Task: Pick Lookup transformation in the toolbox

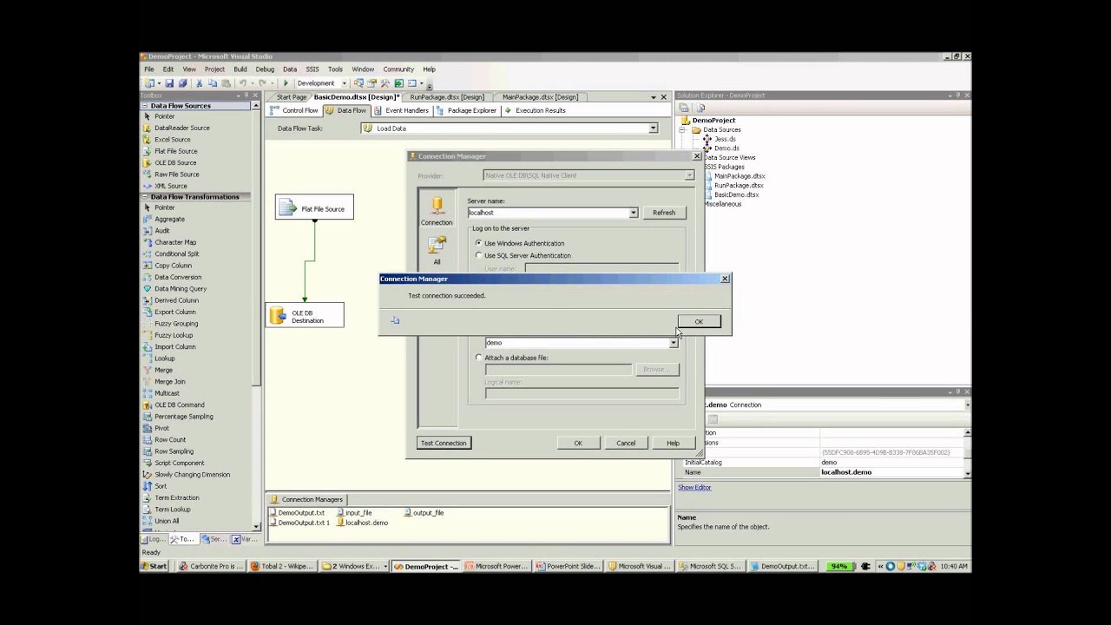Action: [164, 359]
